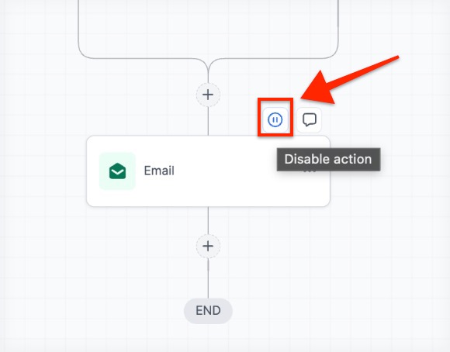This screenshot has height=352, width=450.
Task: Add a step below the Email action
Action: (x=208, y=246)
